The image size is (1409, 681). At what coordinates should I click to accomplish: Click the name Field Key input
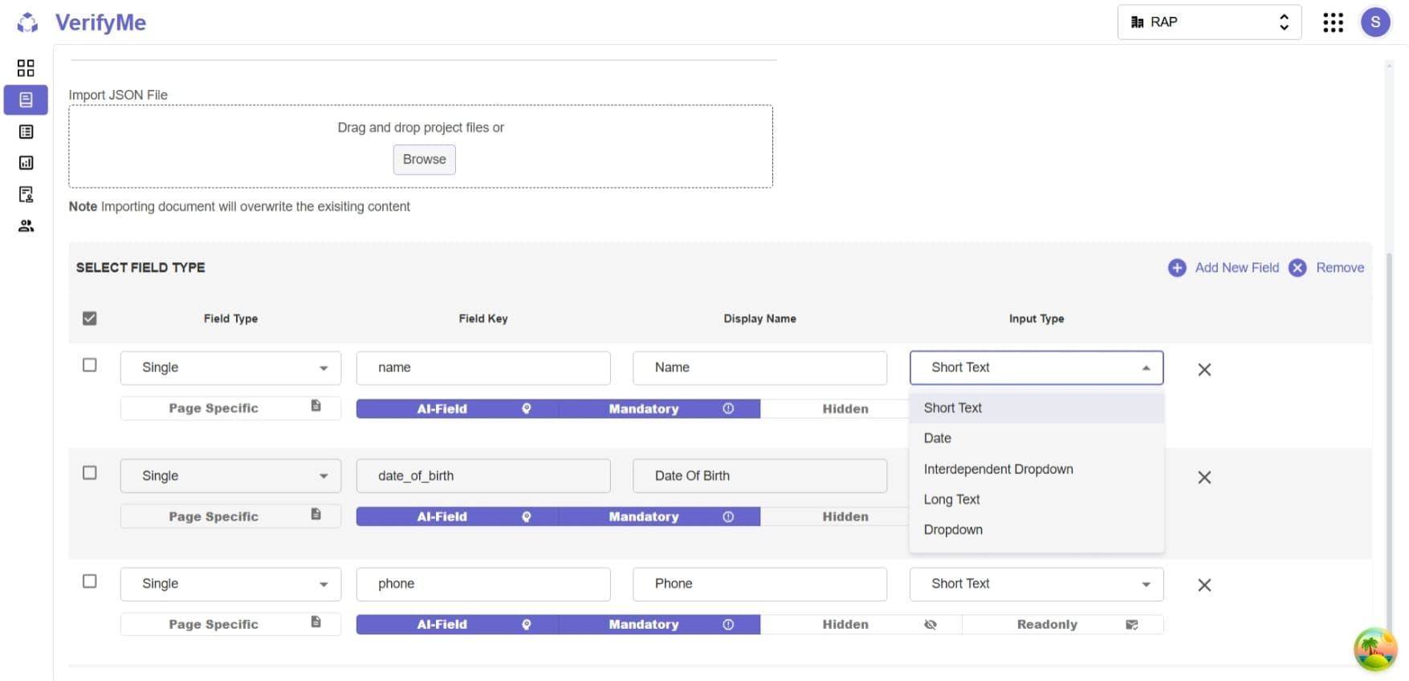483,367
